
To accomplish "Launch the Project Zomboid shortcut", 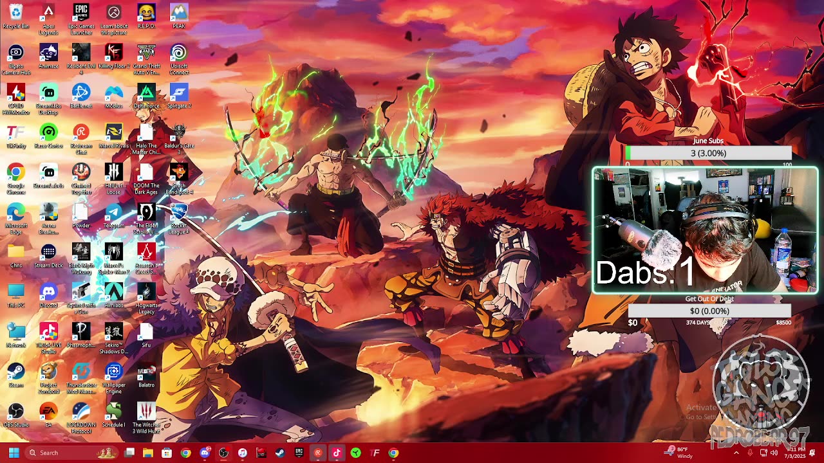I will point(48,378).
